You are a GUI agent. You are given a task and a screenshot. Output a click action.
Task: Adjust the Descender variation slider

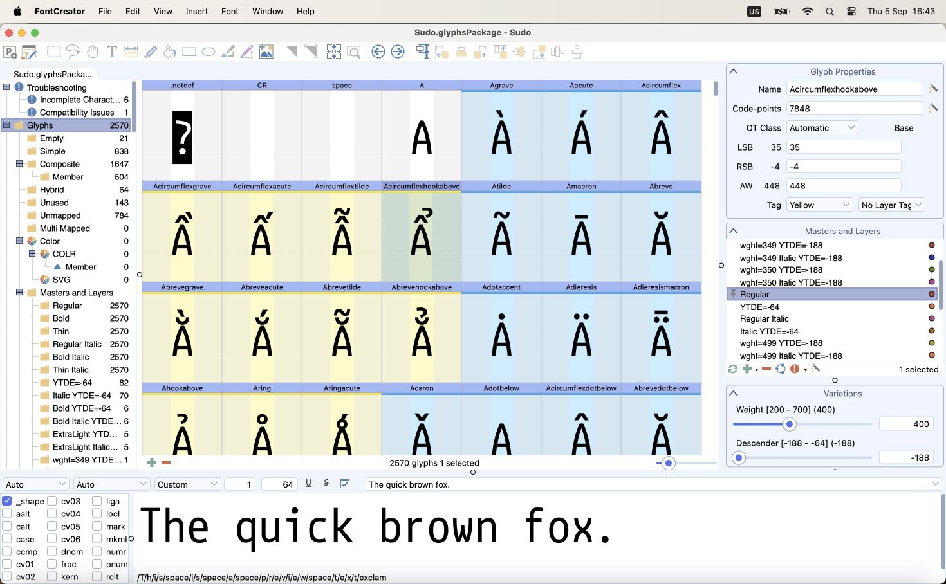739,457
